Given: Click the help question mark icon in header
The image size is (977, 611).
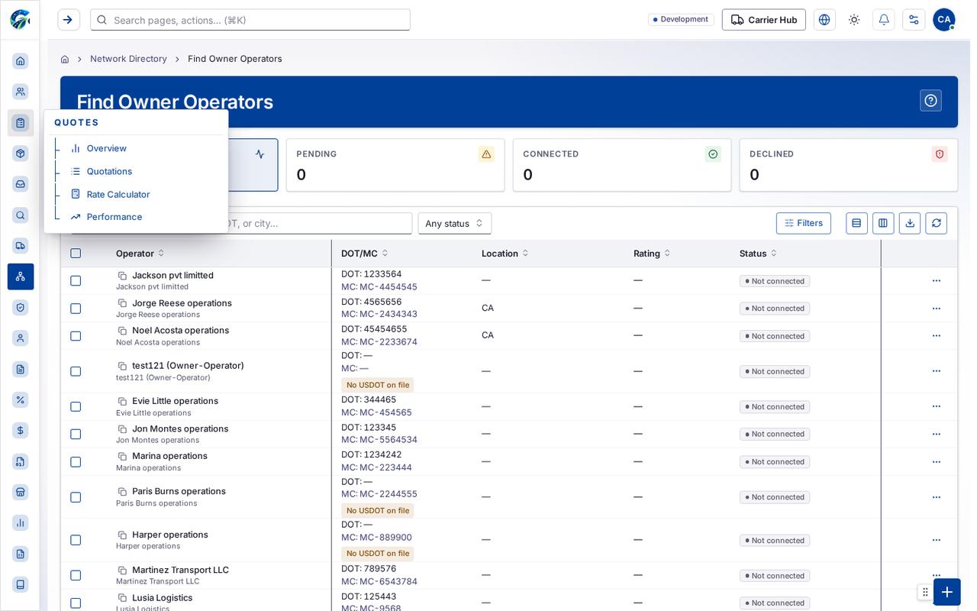Looking at the screenshot, I should [x=930, y=101].
